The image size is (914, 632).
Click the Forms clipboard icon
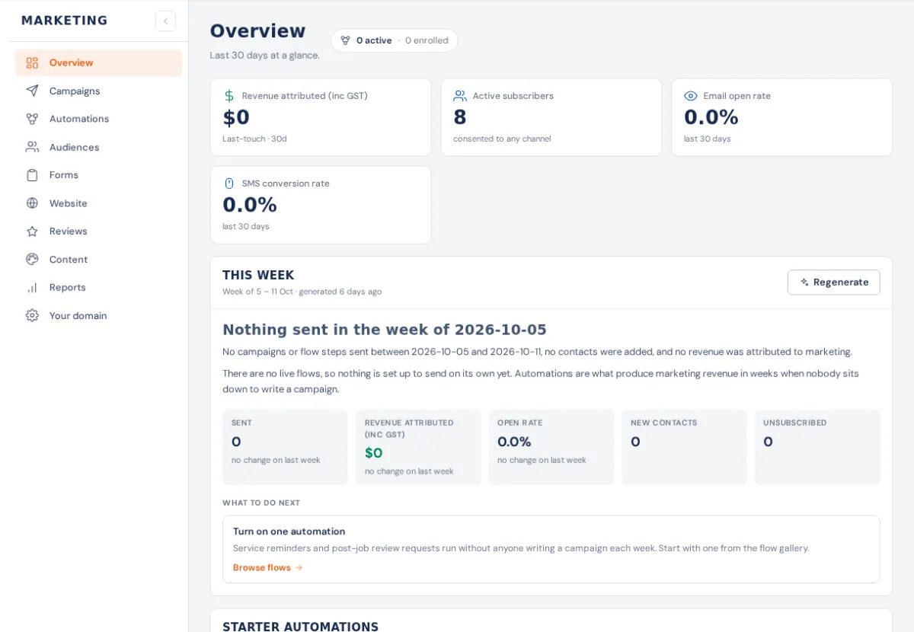(32, 175)
